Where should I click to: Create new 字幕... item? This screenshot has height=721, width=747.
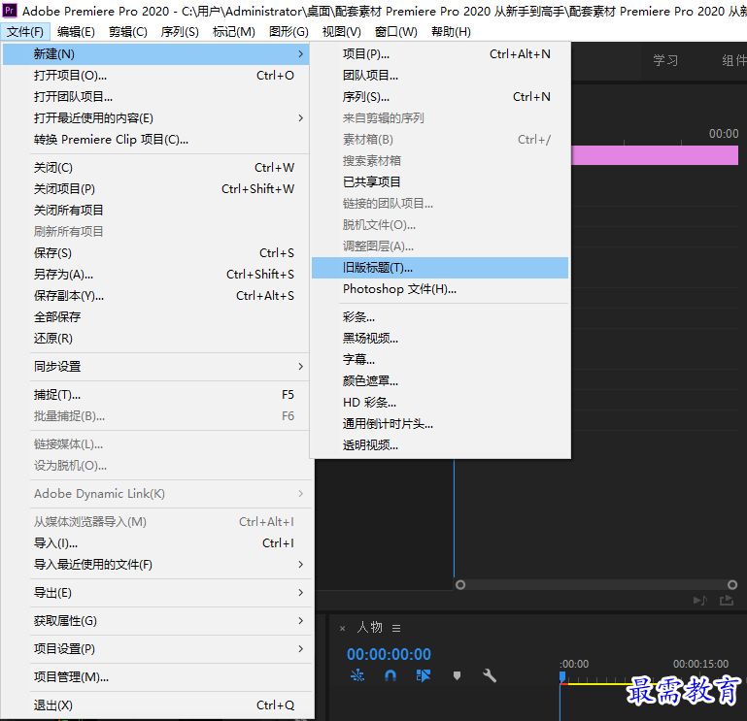(440, 359)
